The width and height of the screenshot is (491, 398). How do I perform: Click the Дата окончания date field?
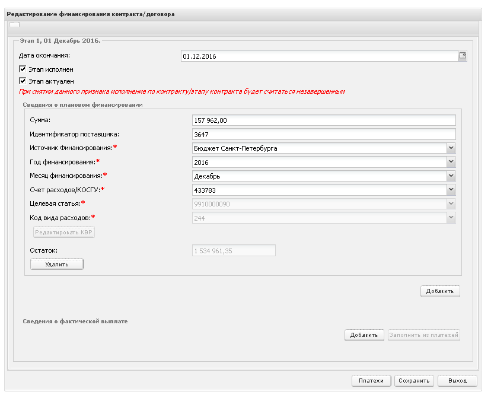point(320,56)
